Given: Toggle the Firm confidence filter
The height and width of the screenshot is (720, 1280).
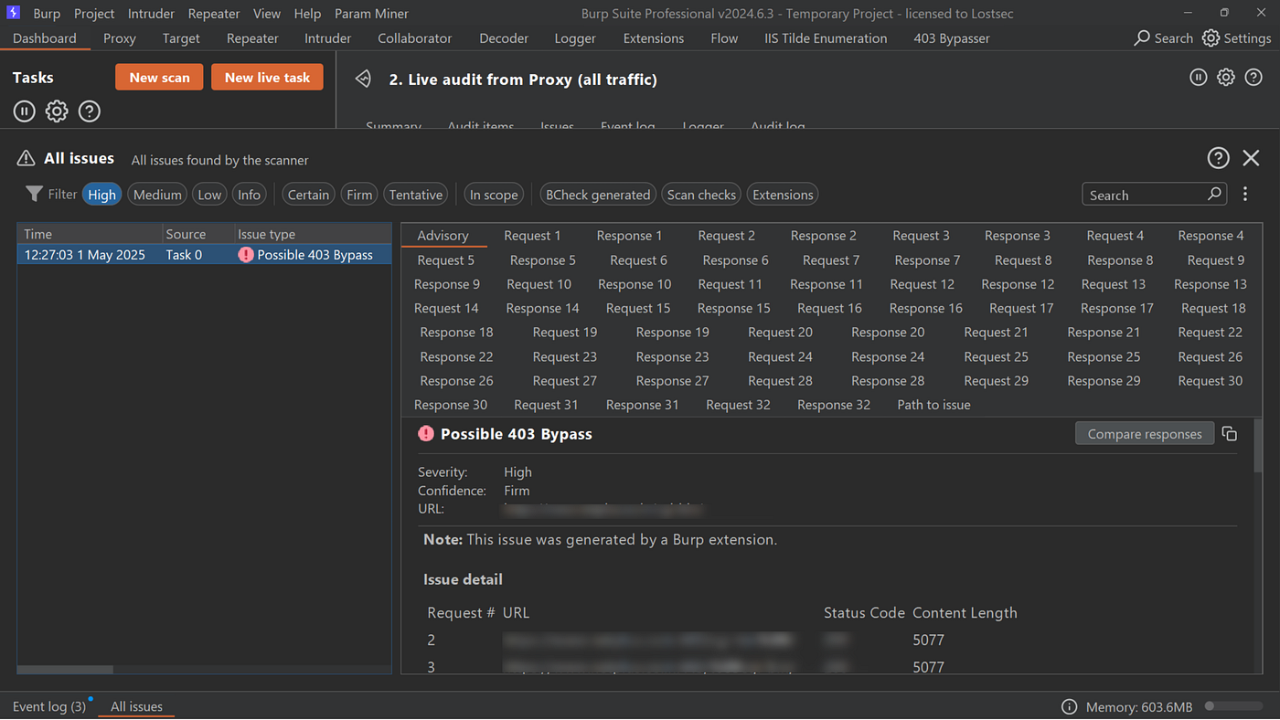Looking at the screenshot, I should 359,195.
